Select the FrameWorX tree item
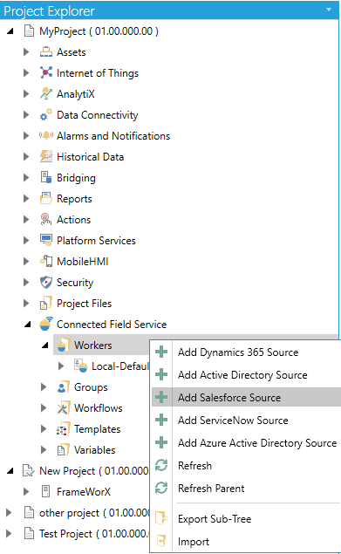The width and height of the screenshot is (341, 554). click(x=84, y=491)
